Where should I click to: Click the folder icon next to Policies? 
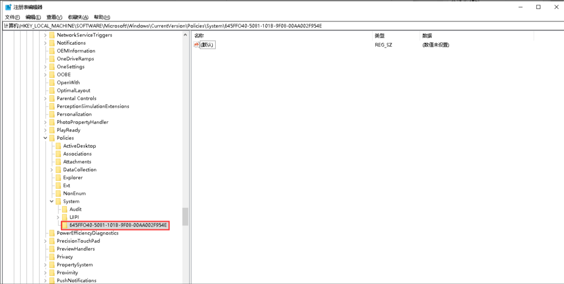coord(52,138)
